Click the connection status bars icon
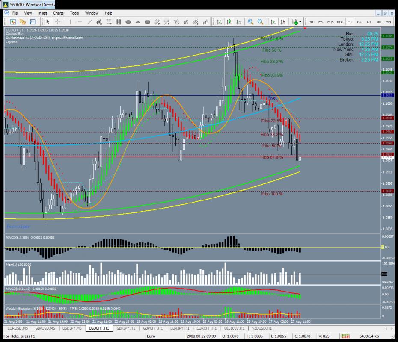This screenshot has height=342, width=398. point(345,336)
